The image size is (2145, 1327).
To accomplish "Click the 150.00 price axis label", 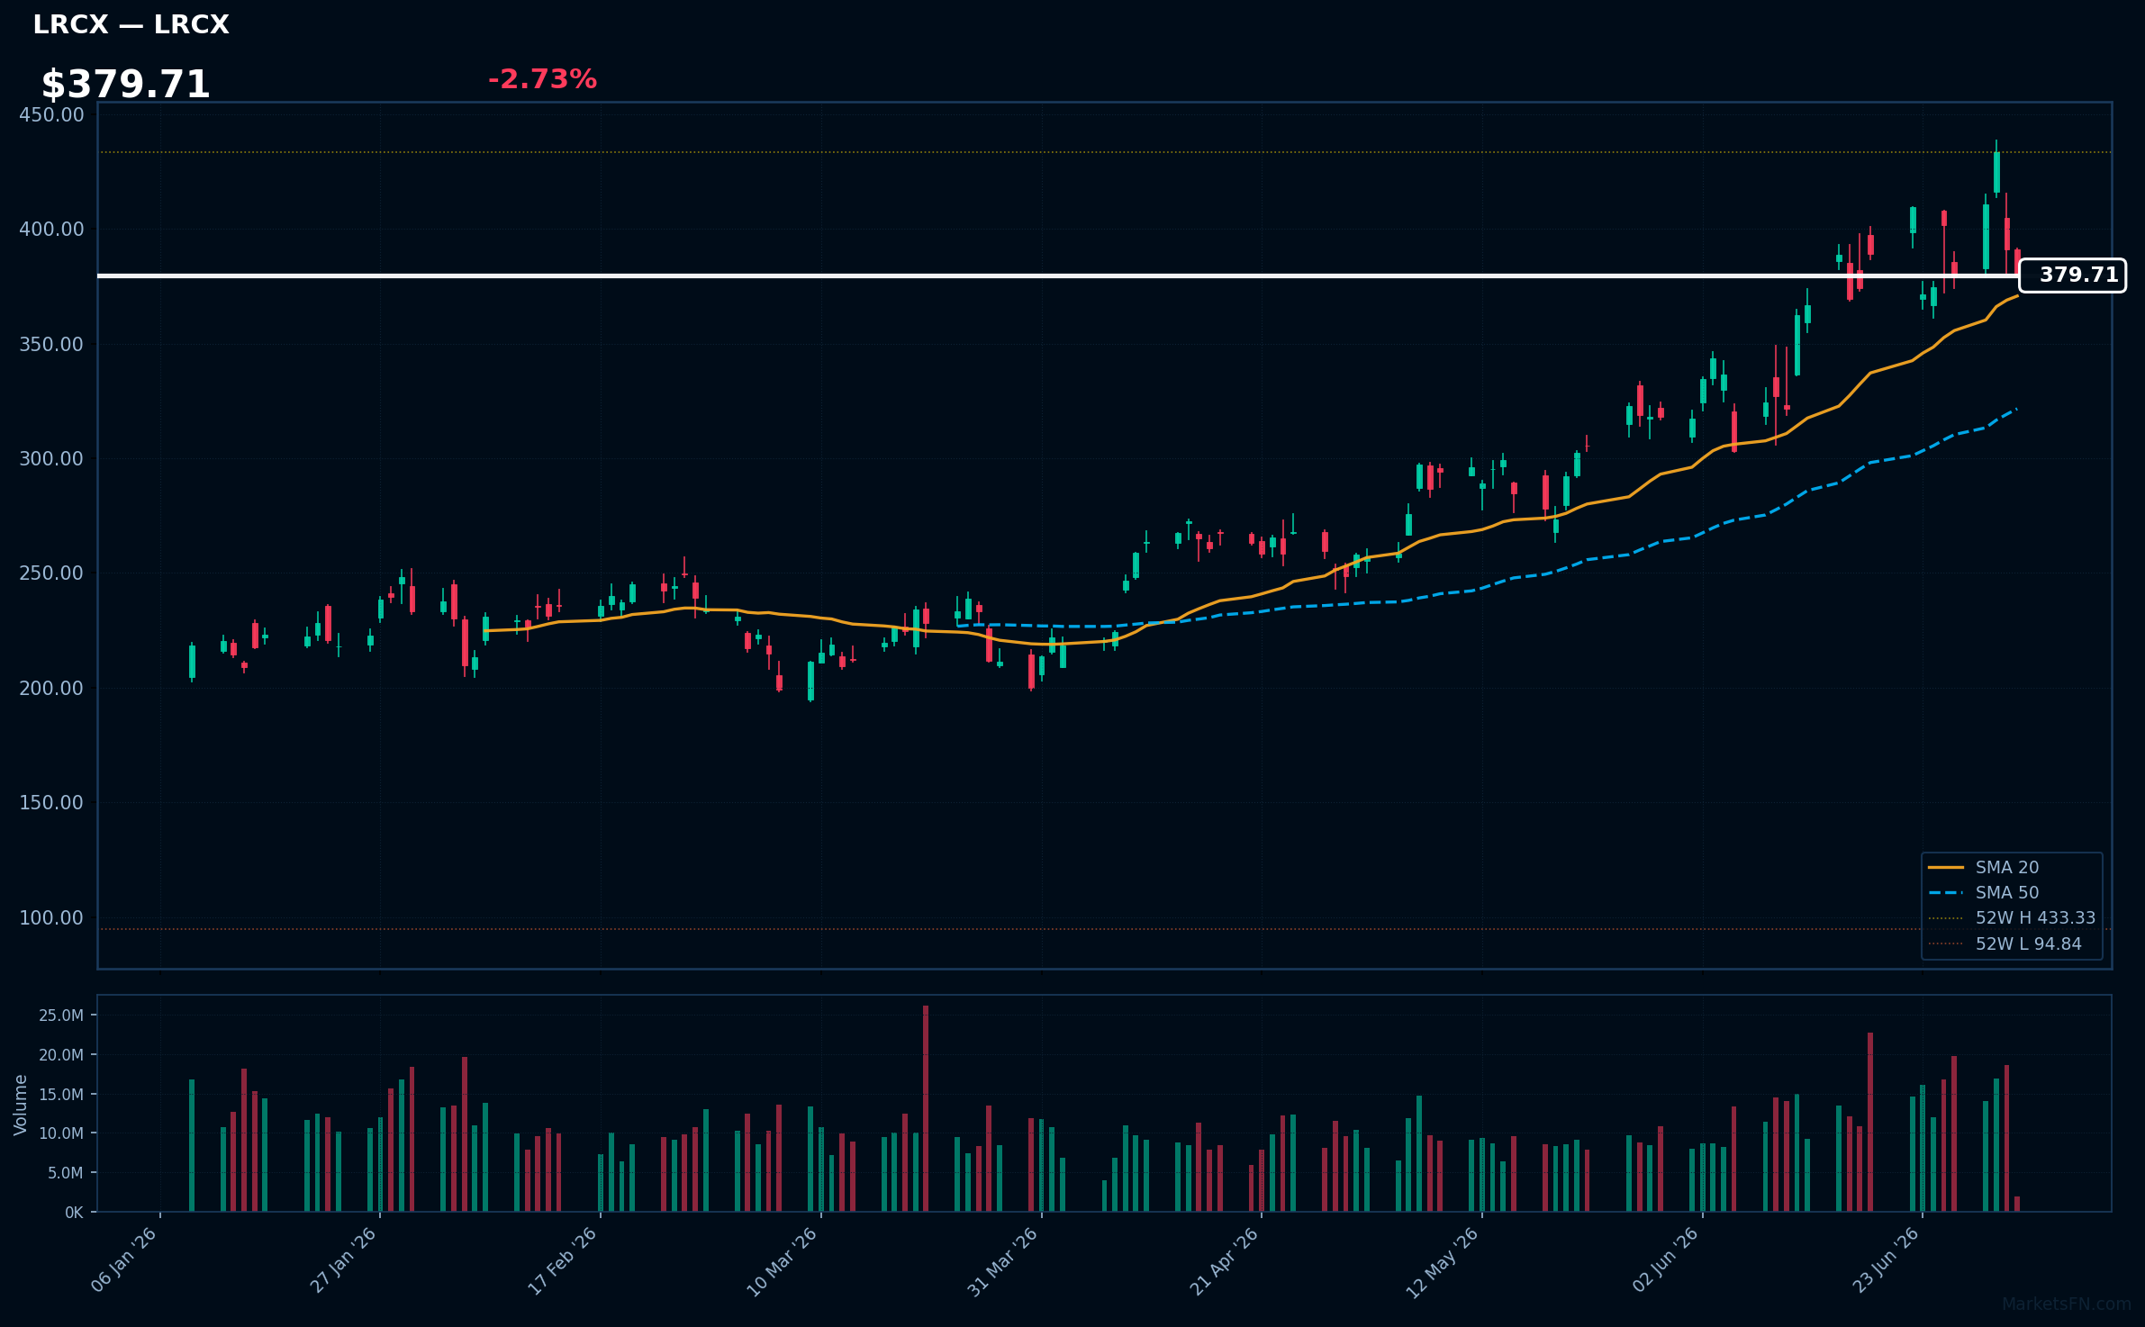I will click(x=51, y=803).
